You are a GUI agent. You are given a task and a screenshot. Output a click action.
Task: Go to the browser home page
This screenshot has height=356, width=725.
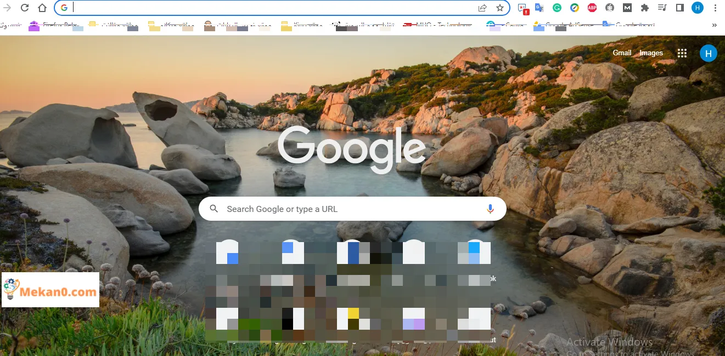(x=42, y=8)
